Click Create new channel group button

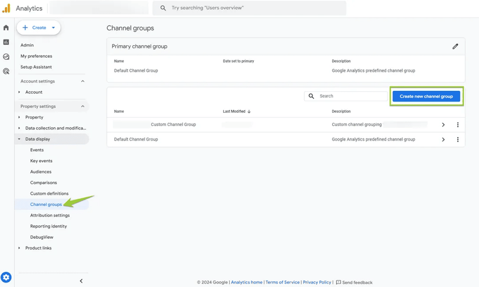tap(426, 96)
